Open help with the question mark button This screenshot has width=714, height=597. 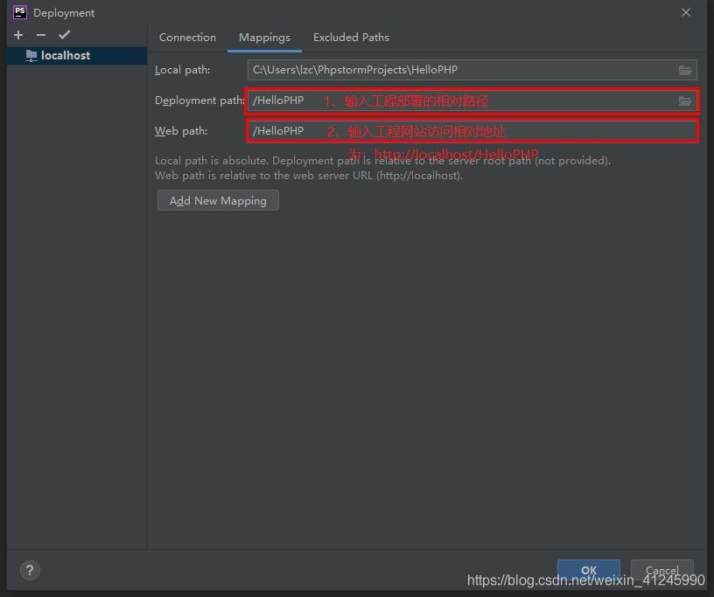(x=29, y=570)
